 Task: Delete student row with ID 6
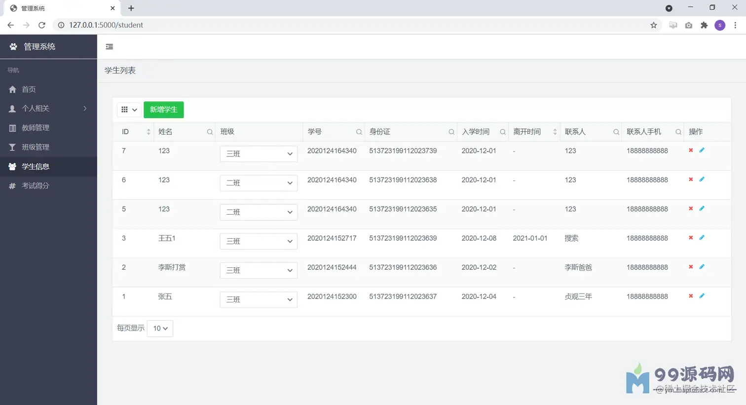pyautogui.click(x=691, y=179)
